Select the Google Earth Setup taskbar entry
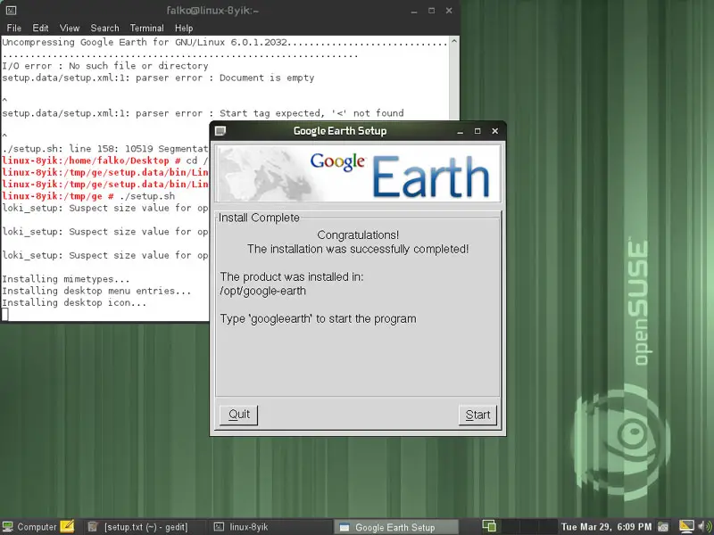The height and width of the screenshot is (535, 714). (395, 527)
